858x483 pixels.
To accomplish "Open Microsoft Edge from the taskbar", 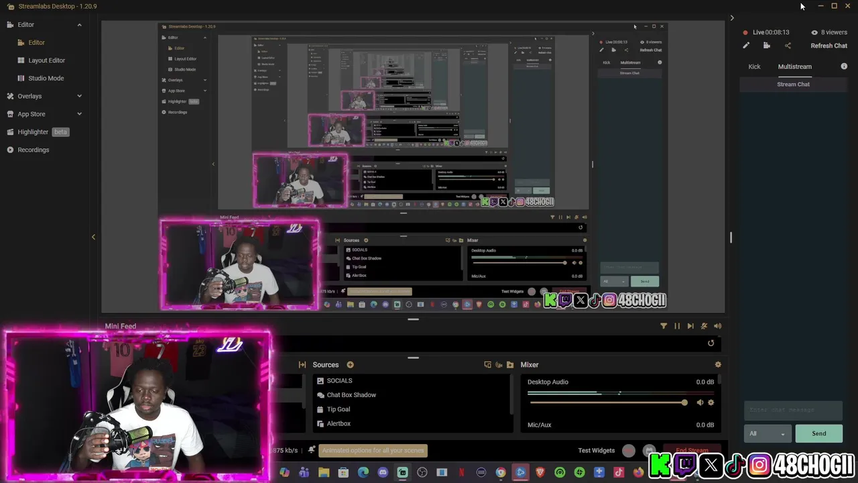I will 363,472.
